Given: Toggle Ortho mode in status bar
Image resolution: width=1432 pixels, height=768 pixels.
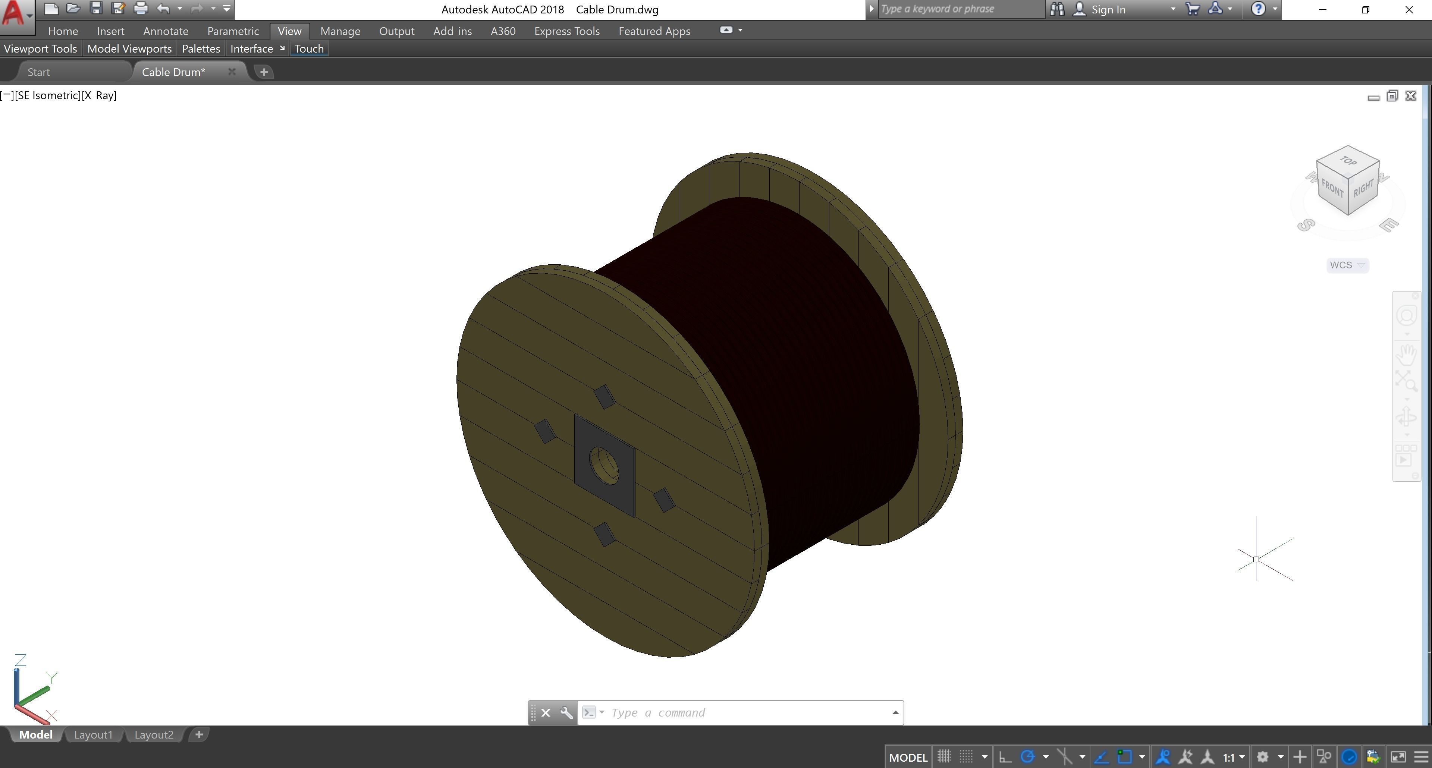Looking at the screenshot, I should (1005, 757).
